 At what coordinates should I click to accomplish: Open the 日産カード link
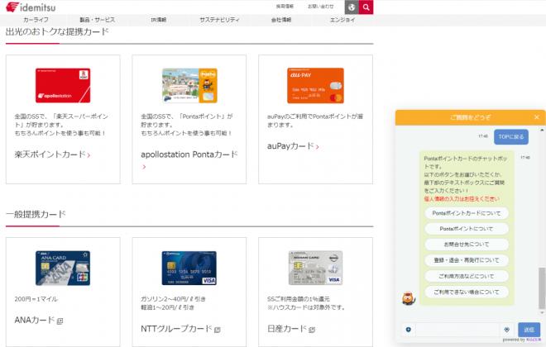(287, 329)
